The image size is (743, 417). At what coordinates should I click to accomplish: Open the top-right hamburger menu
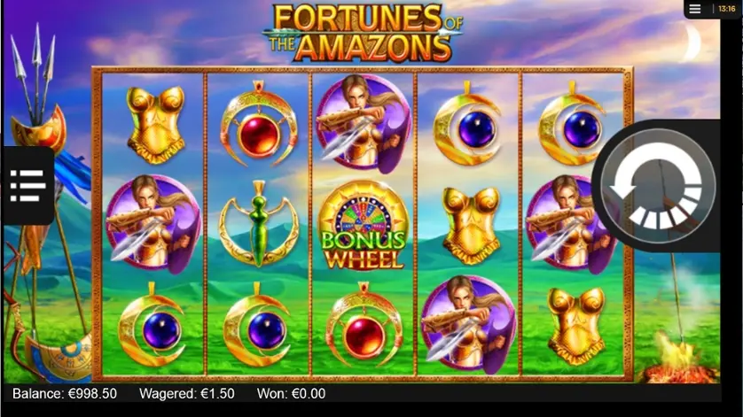pos(694,9)
